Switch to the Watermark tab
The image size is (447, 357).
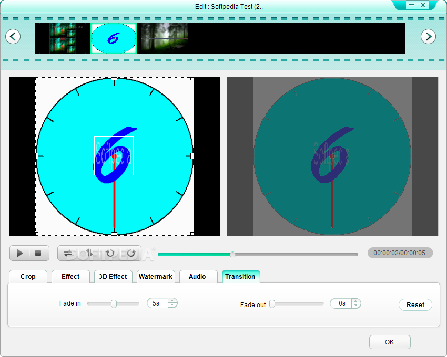coord(156,277)
